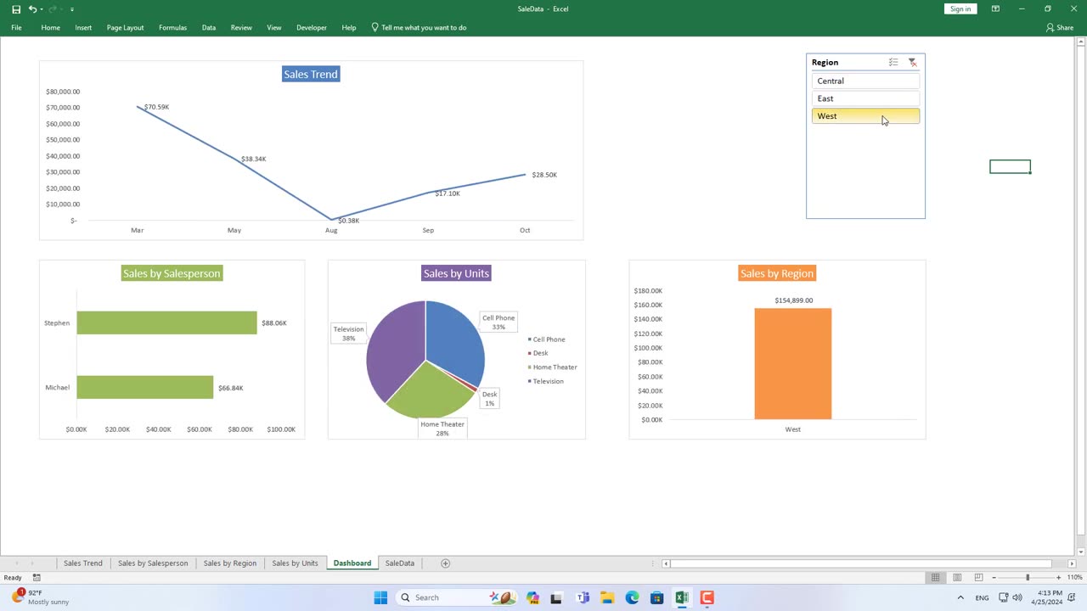1087x611 pixels.
Task: Switch to the SaleData sheet tab
Action: pyautogui.click(x=399, y=563)
